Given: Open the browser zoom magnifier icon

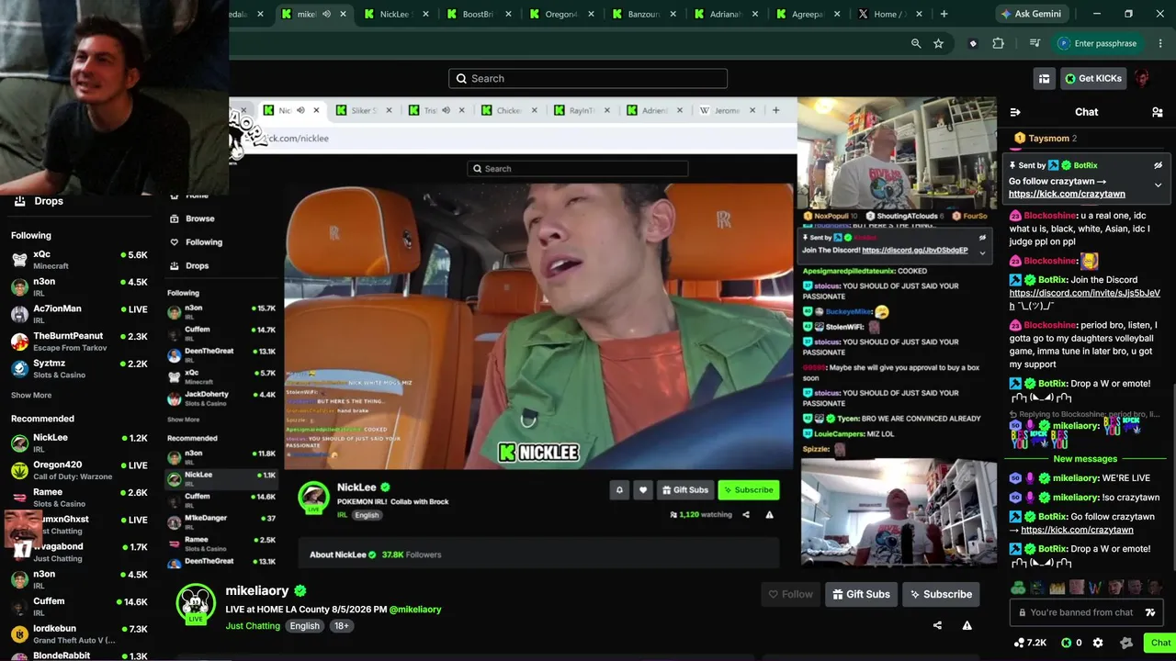Looking at the screenshot, I should point(916,43).
